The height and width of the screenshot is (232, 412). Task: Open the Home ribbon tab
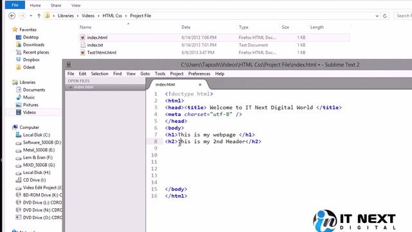point(35,5)
